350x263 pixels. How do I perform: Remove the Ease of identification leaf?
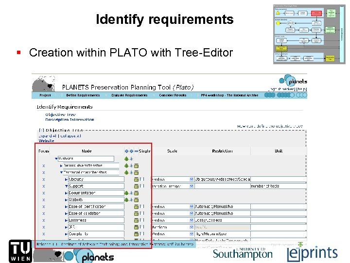point(137,207)
